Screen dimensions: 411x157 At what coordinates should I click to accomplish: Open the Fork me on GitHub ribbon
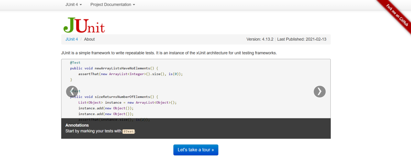tap(397, 15)
